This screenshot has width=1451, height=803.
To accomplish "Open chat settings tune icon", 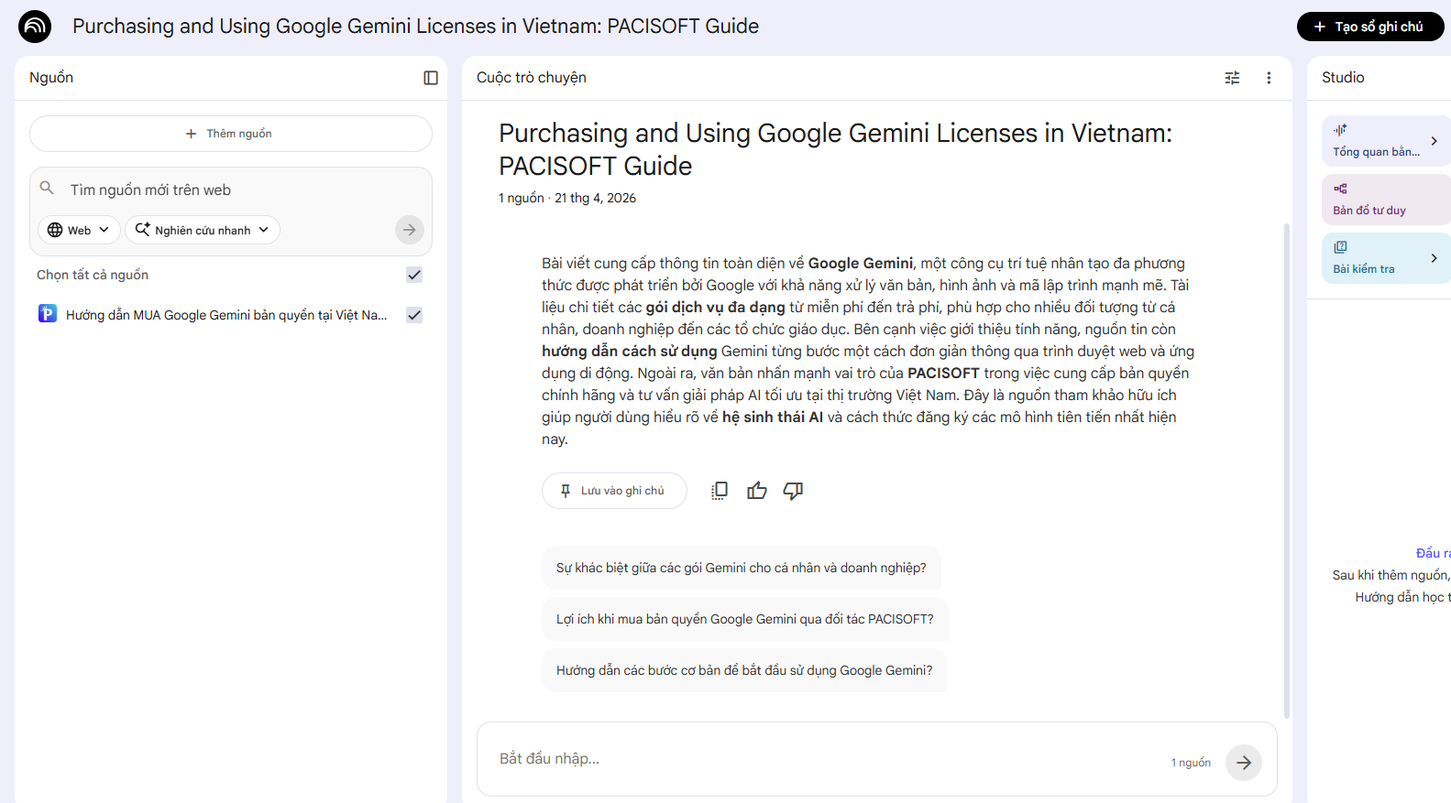I will 1232,78.
